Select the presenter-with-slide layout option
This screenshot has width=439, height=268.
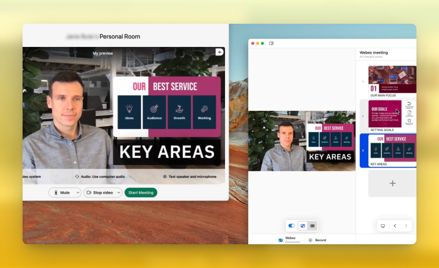coord(302,225)
